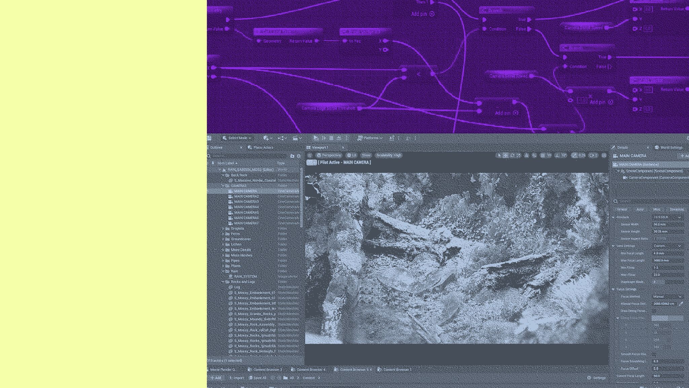Open the Lens Settings Custom dropdown

pyautogui.click(x=667, y=246)
